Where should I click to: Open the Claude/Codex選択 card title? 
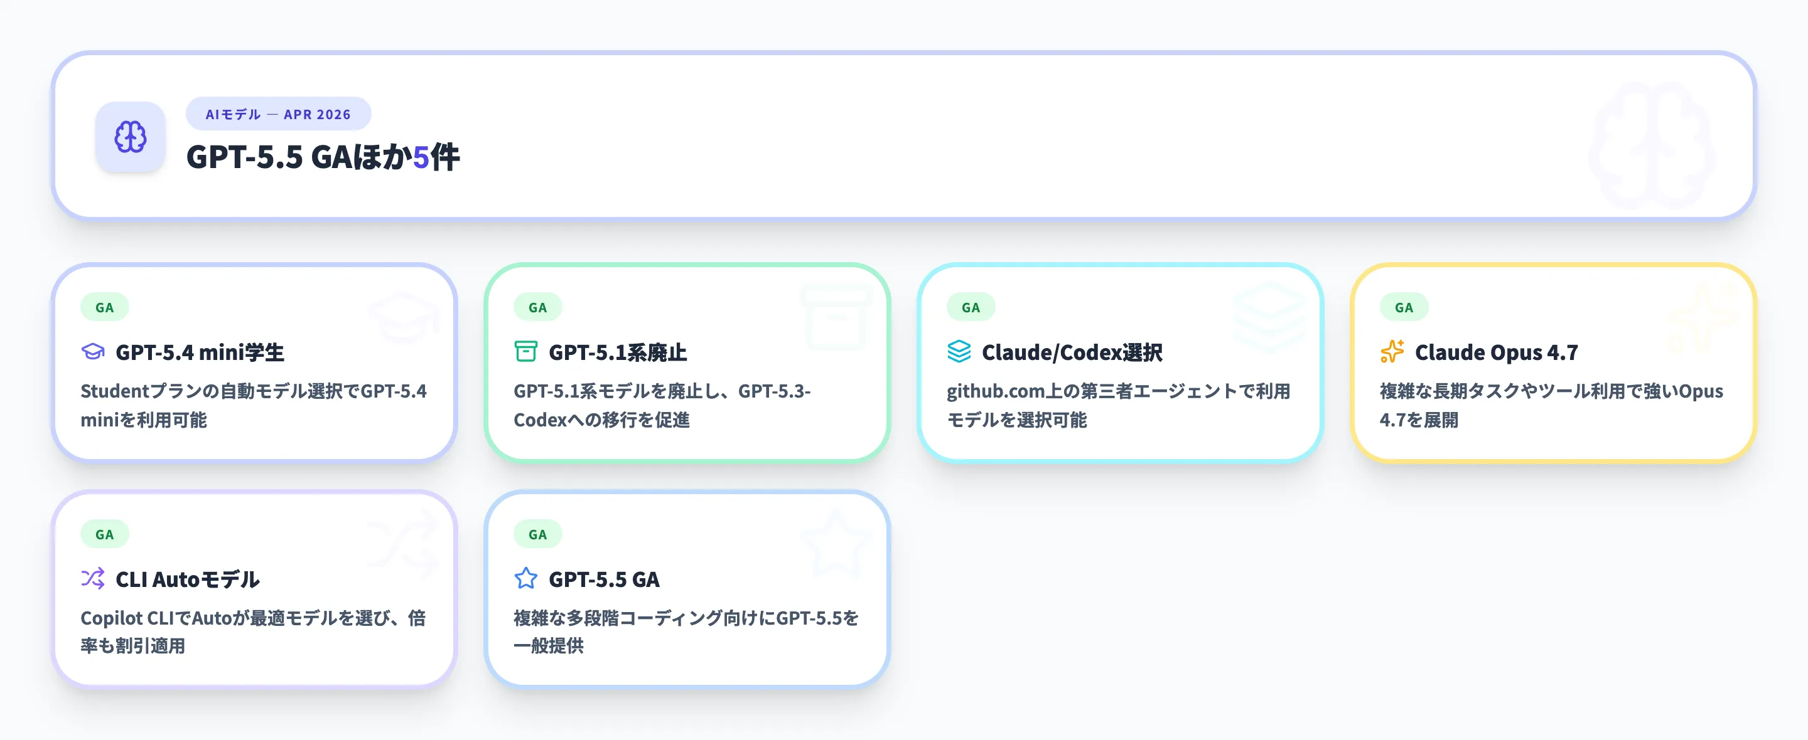(x=1072, y=352)
